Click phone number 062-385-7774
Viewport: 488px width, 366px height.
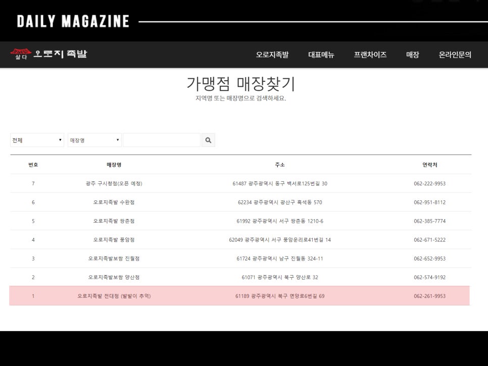coord(429,221)
